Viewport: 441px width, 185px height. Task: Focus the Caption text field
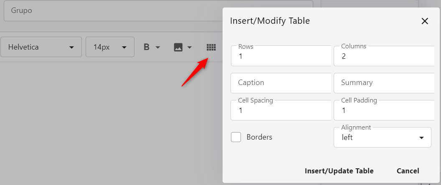[281, 83]
